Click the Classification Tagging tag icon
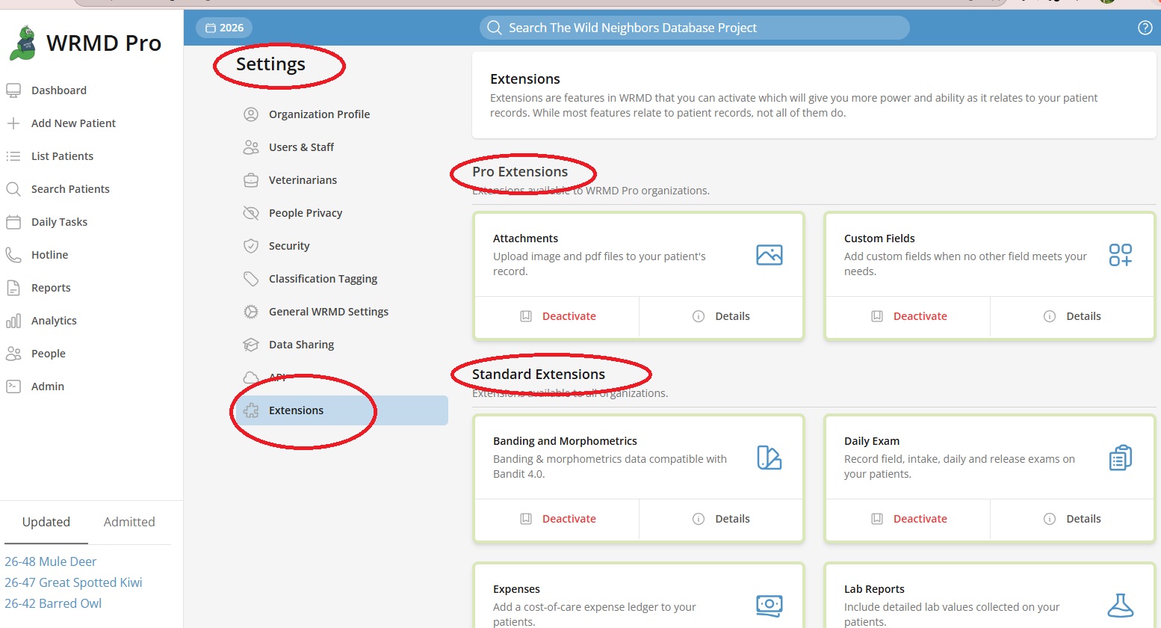This screenshot has height=628, width=1161. (251, 279)
